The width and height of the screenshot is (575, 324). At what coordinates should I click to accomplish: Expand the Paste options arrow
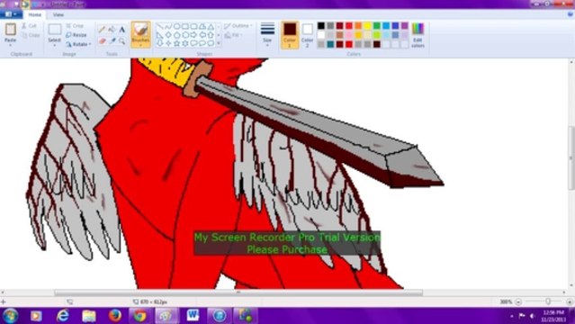[x=10, y=45]
